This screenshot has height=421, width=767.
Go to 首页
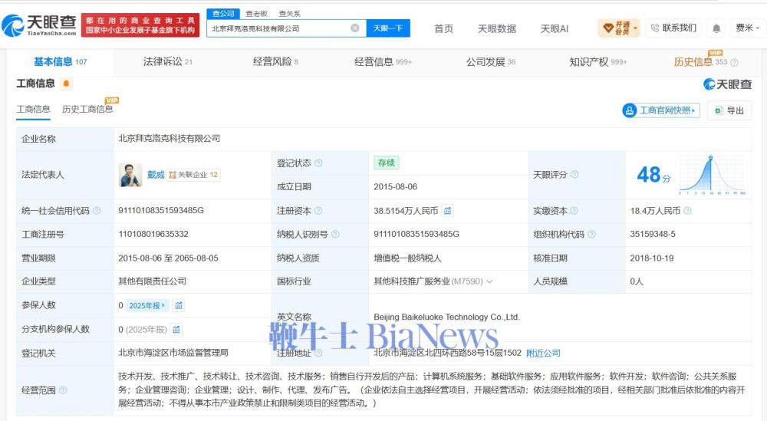pyautogui.click(x=443, y=29)
